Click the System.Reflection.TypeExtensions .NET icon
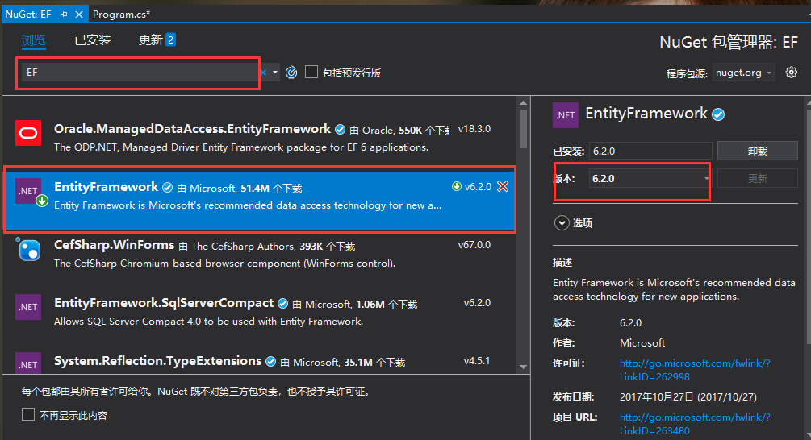811x440 pixels. click(x=28, y=363)
